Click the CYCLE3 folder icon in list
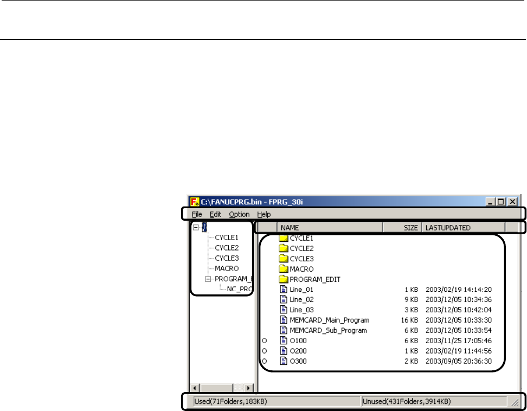 tap(284, 259)
